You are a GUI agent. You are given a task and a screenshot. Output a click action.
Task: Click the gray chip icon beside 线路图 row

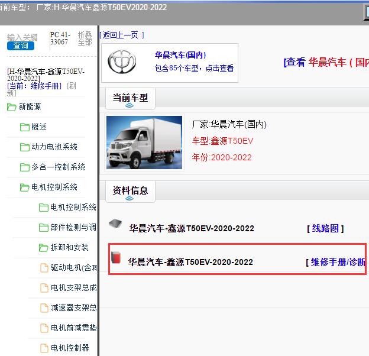(x=115, y=224)
